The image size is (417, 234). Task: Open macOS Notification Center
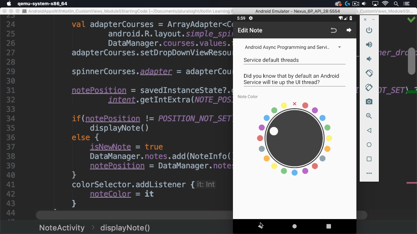[x=406, y=4]
